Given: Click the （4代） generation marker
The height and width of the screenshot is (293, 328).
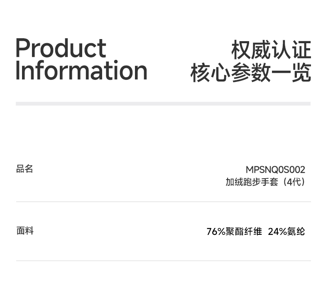Looking at the screenshot, I should [293, 182].
